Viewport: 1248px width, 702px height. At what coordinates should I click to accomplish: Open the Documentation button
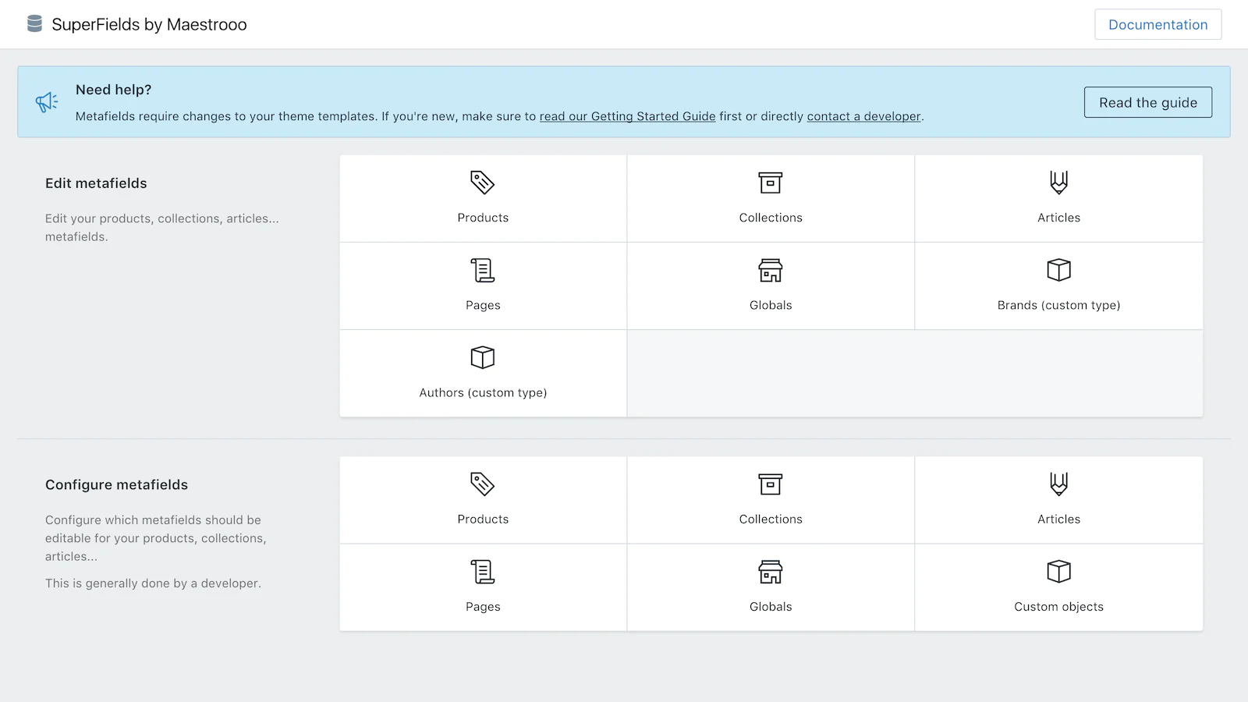(x=1158, y=24)
